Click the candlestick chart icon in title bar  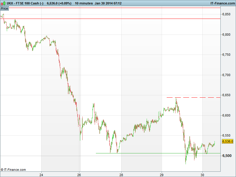click(x=3, y=3)
